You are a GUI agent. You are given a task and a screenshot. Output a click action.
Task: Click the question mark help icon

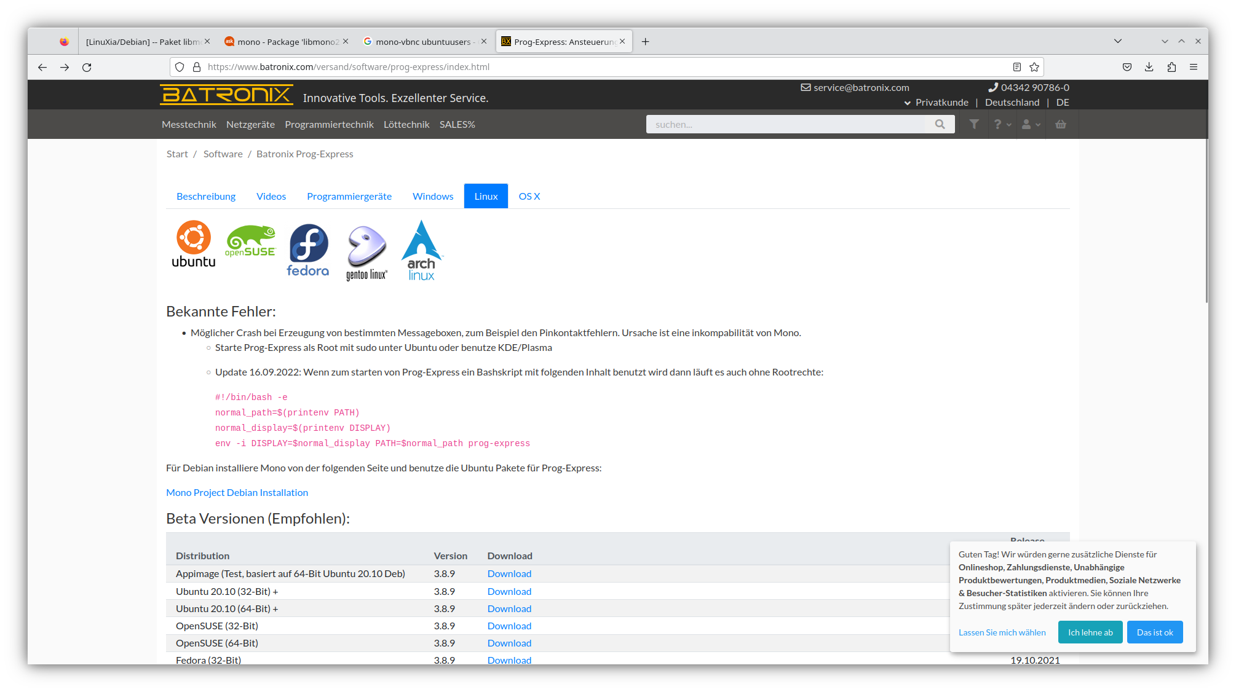click(997, 124)
